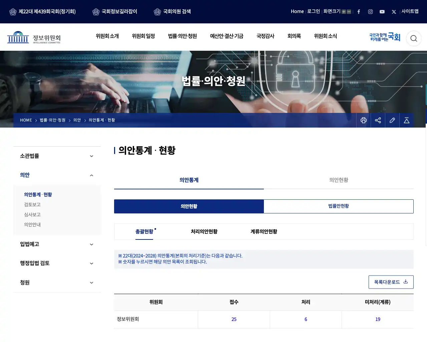Open the YouTube icon link
The height and width of the screenshot is (342, 427).
(x=382, y=12)
